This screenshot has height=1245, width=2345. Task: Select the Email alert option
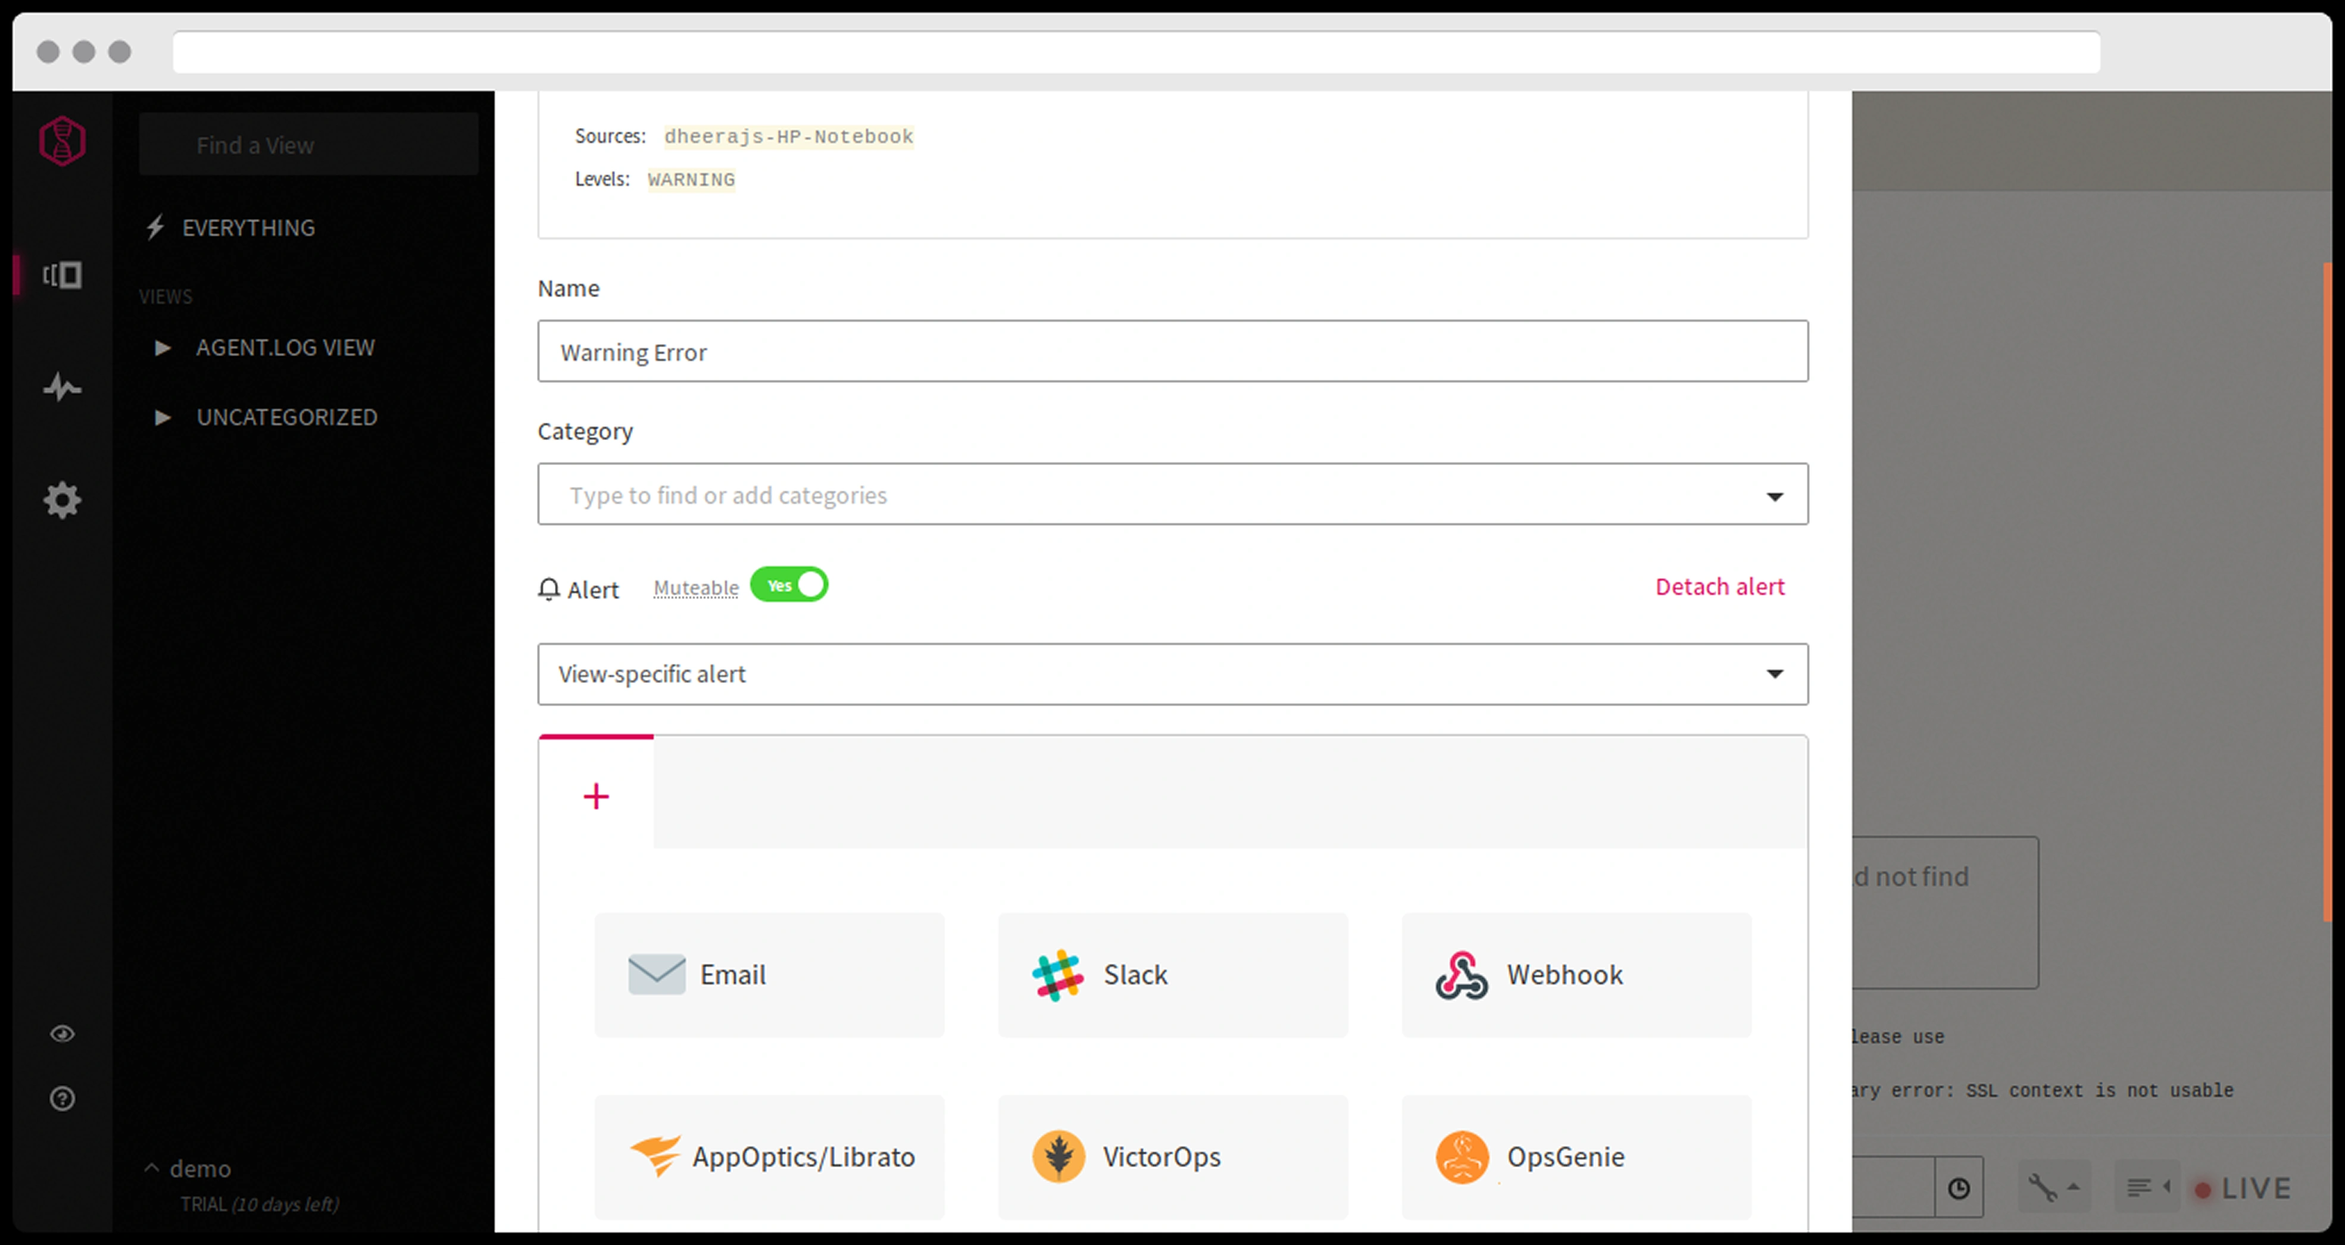point(769,975)
